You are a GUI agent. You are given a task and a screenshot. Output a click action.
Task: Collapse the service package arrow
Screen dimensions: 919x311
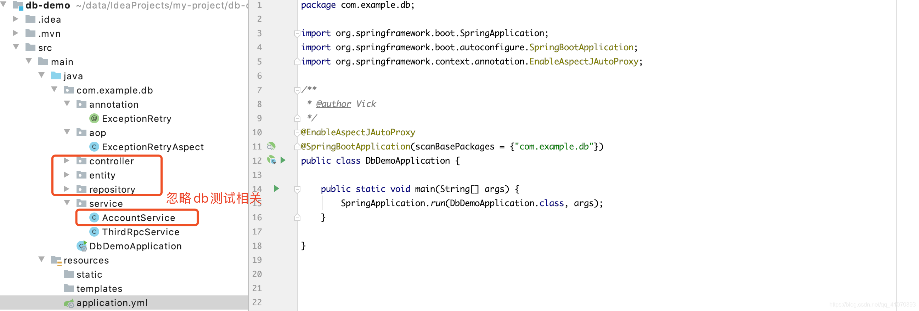pyautogui.click(x=67, y=203)
